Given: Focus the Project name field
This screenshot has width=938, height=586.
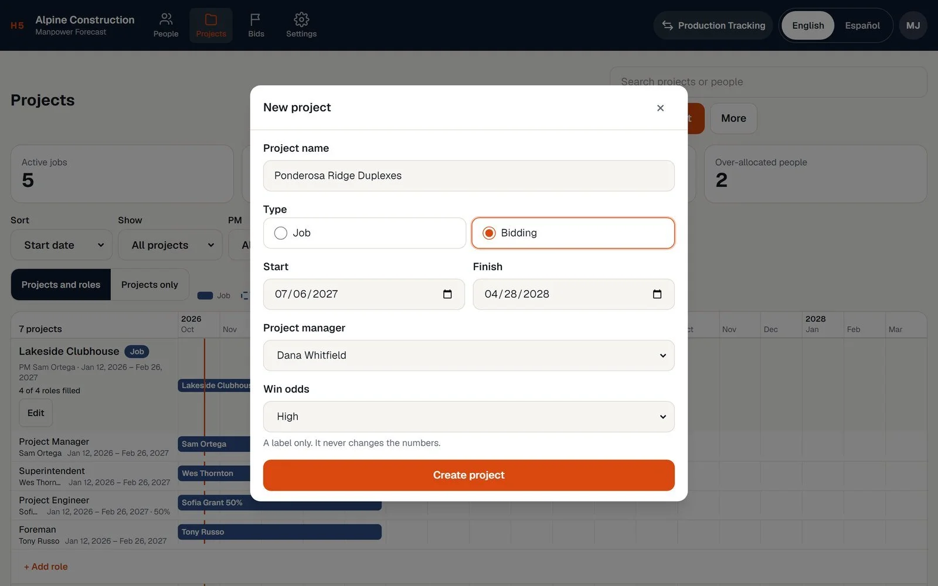Looking at the screenshot, I should (469, 176).
